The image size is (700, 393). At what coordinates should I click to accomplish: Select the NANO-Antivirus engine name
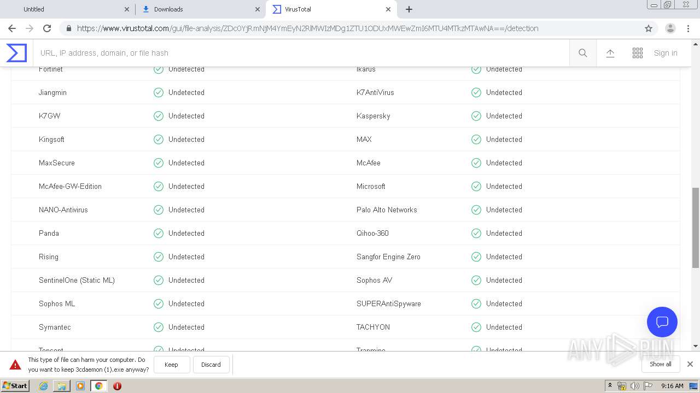[63, 210]
